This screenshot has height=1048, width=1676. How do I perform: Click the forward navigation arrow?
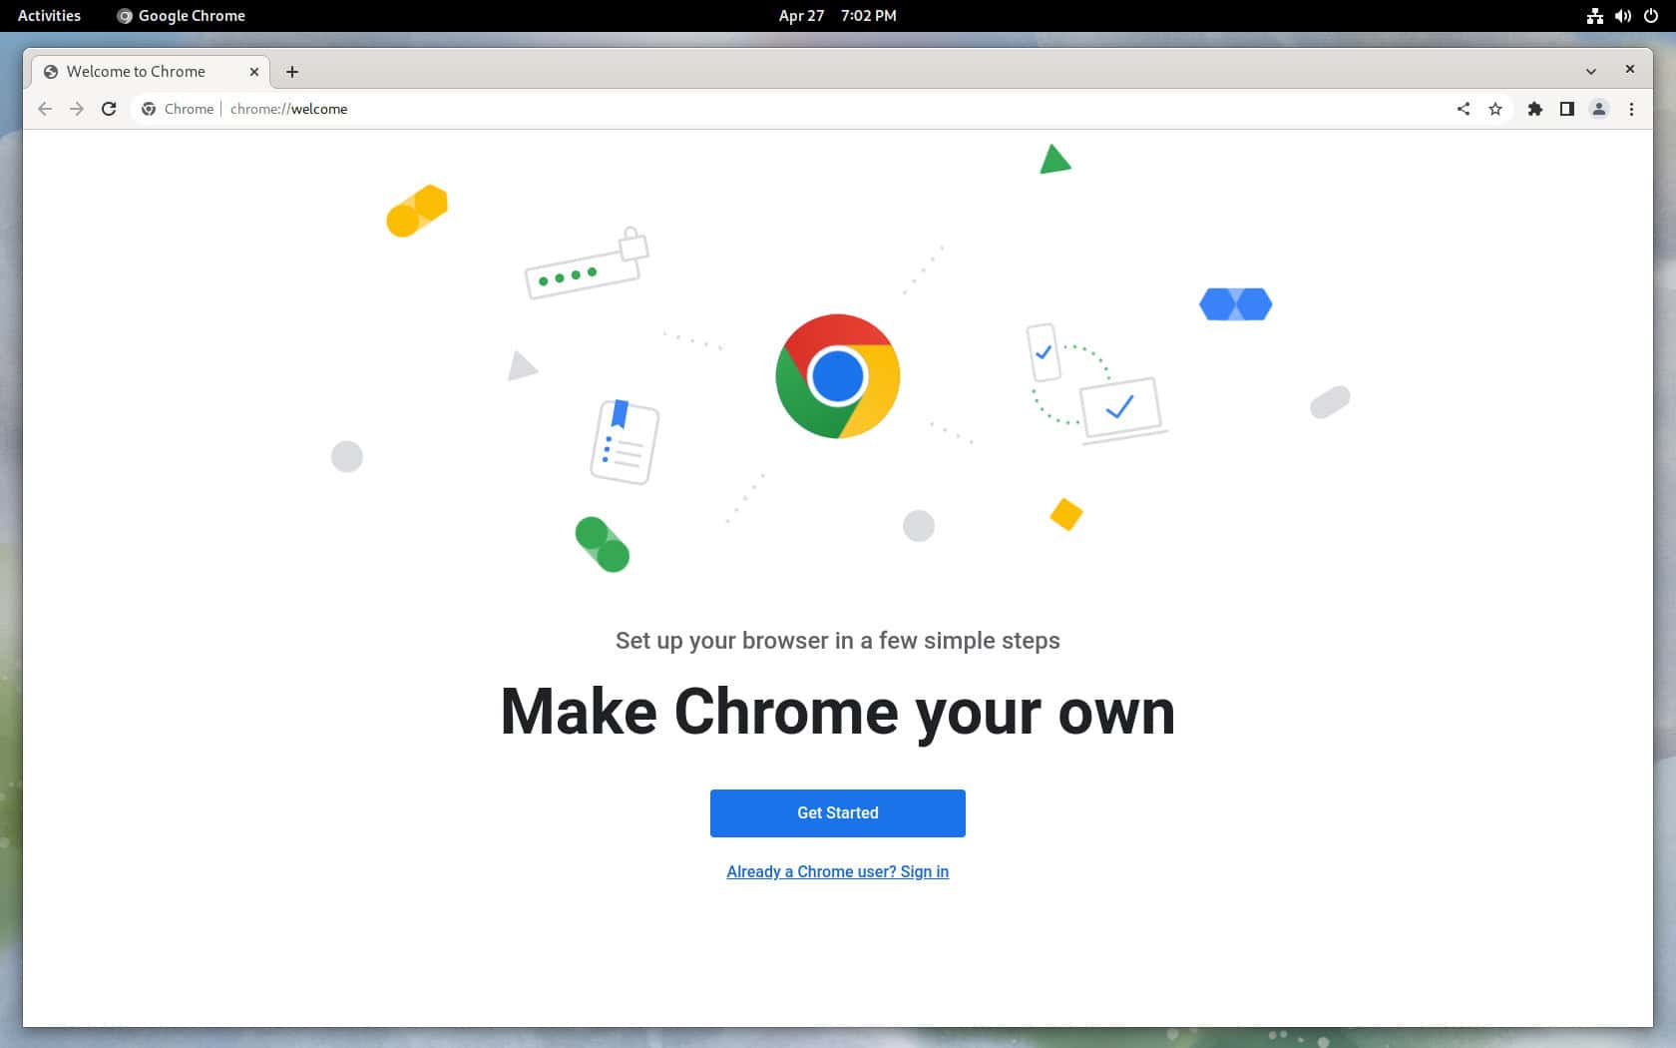(77, 109)
